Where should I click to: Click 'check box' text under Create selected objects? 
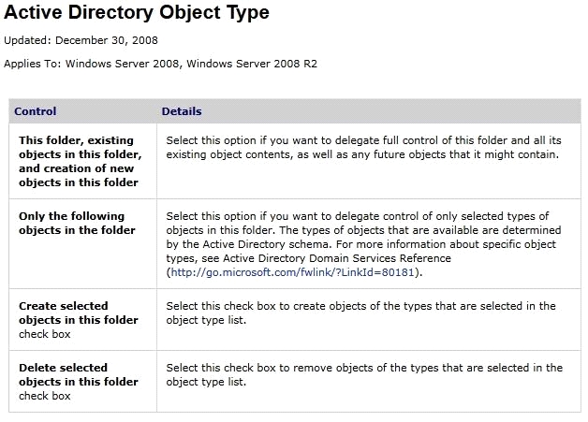45,334
